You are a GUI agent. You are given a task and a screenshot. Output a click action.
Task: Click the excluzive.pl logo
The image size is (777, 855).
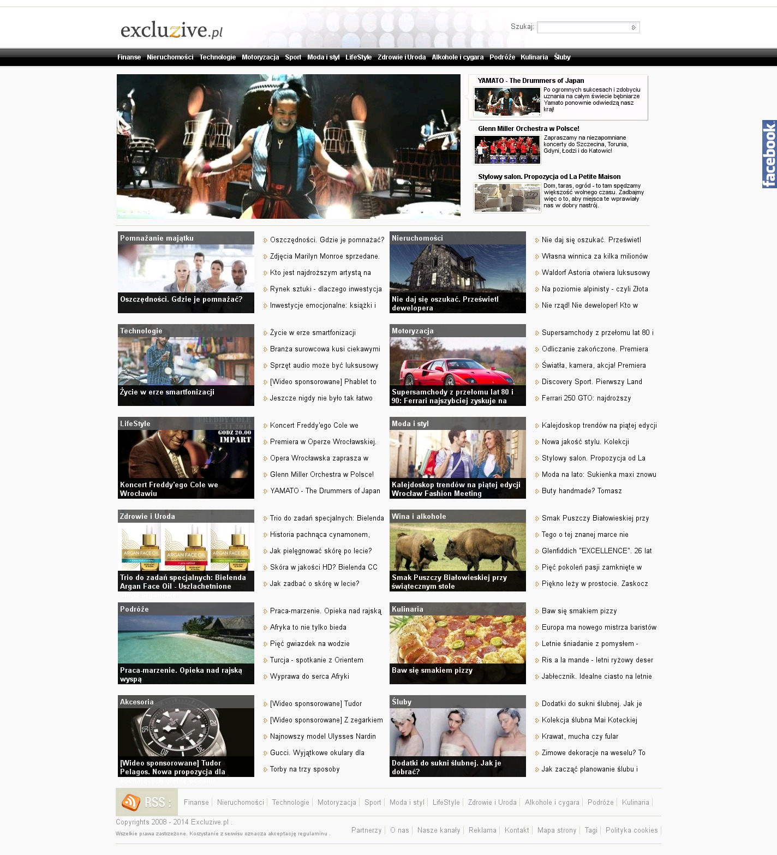coord(171,30)
